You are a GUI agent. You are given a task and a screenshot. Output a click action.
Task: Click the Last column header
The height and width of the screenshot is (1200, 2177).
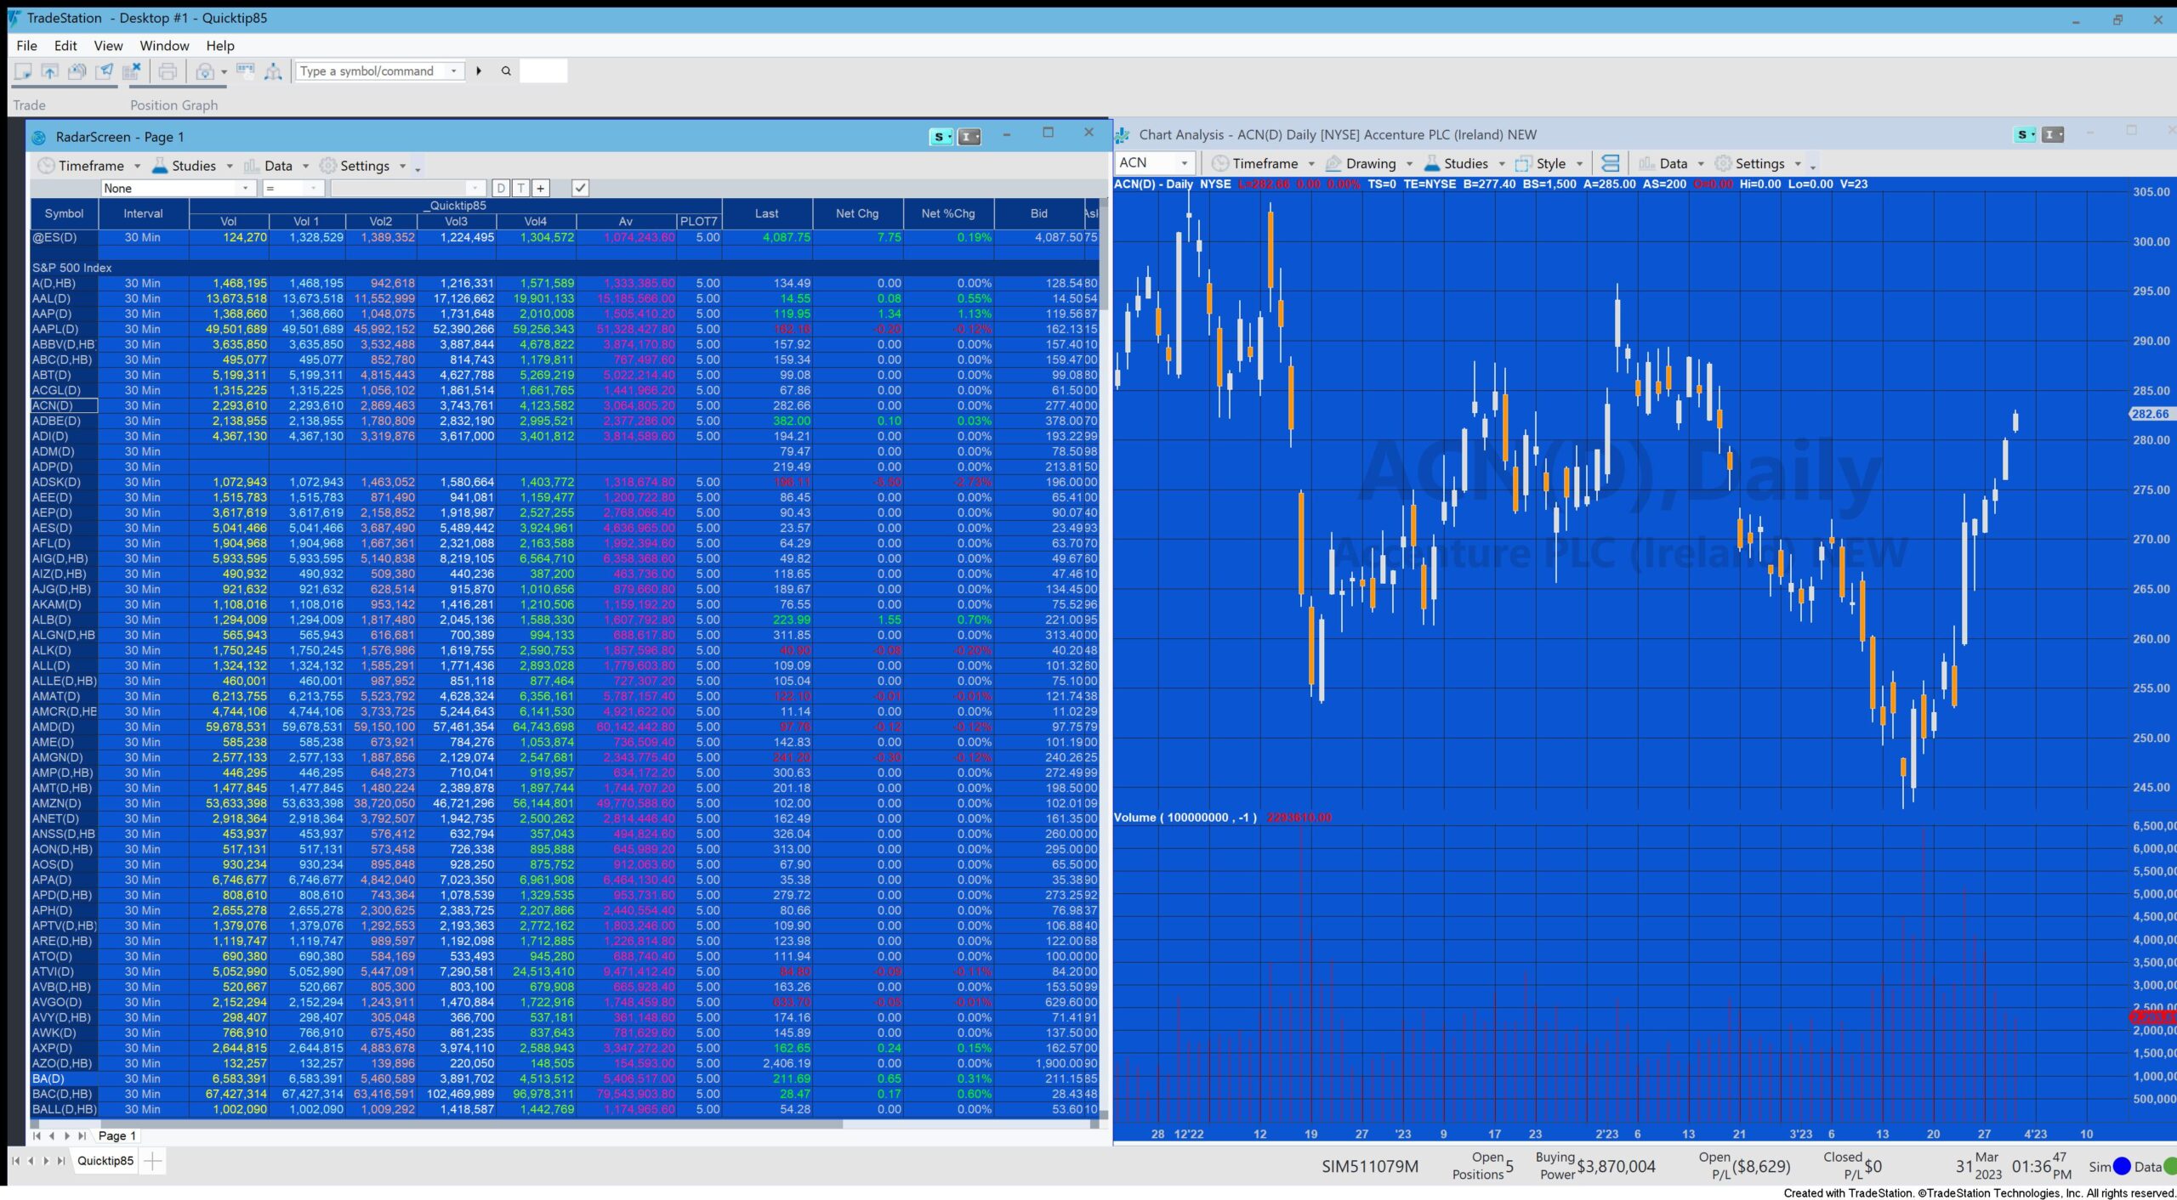(x=767, y=213)
